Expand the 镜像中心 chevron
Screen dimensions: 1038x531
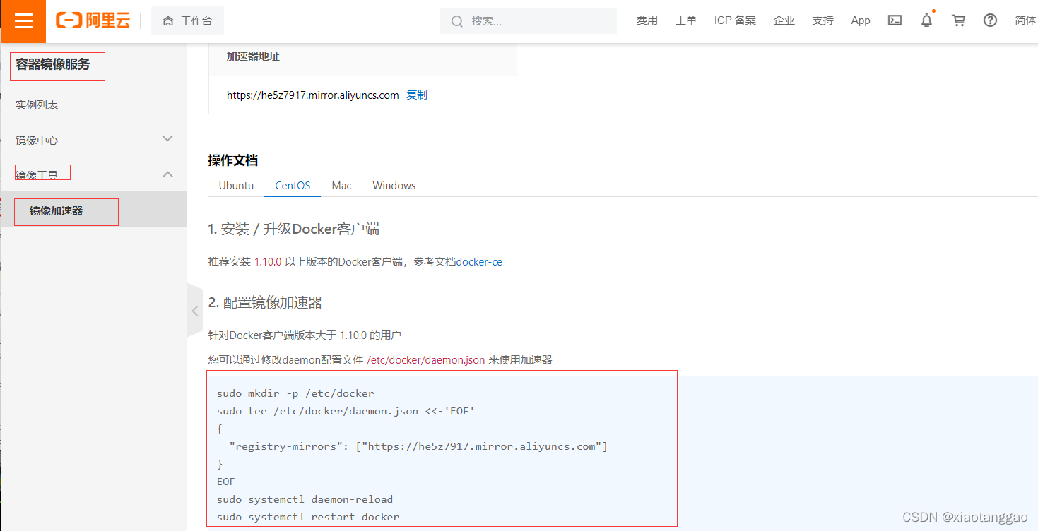coord(167,138)
